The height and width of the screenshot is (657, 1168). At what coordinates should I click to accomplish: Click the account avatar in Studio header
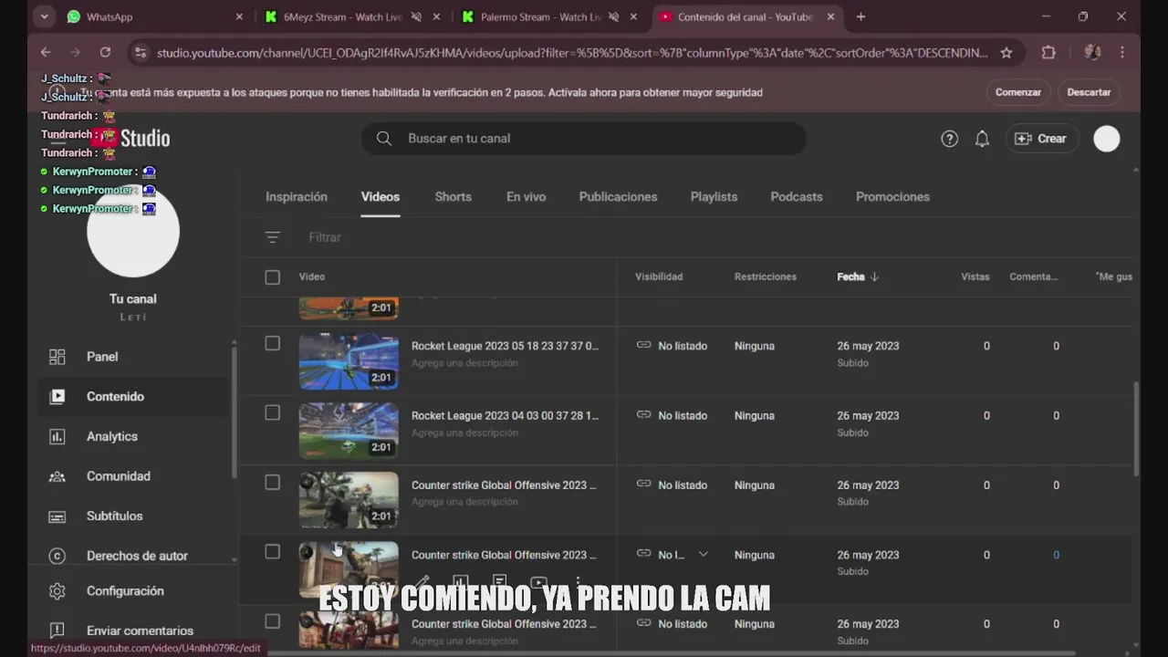click(x=1107, y=139)
